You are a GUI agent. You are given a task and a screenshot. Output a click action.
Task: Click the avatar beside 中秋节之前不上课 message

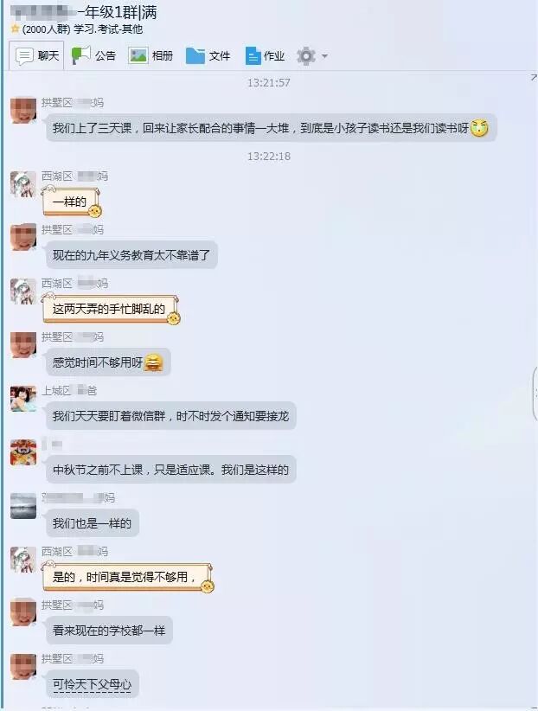[23, 452]
